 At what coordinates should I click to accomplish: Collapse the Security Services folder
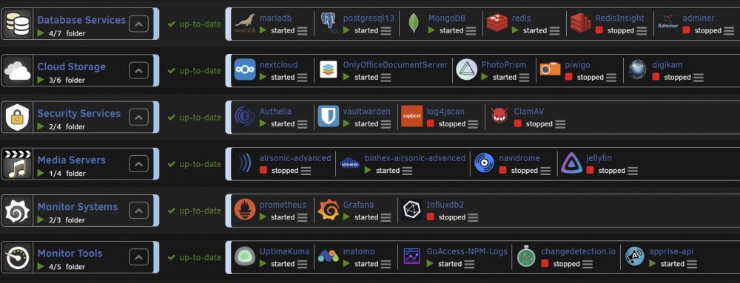point(139,117)
